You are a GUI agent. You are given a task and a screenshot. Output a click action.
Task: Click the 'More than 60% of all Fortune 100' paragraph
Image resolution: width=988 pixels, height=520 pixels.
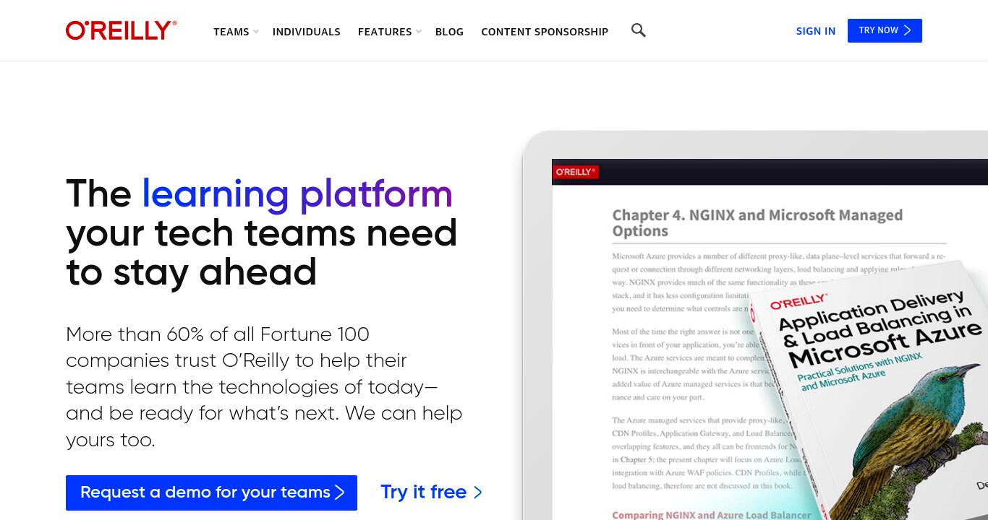pos(264,386)
